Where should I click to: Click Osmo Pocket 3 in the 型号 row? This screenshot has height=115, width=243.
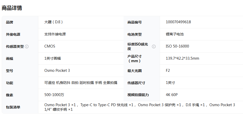[x=57, y=71]
